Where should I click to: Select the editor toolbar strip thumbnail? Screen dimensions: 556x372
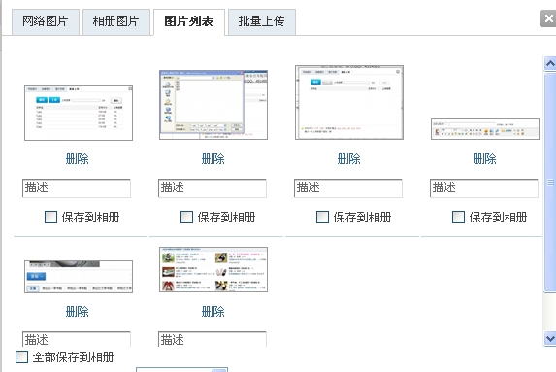[x=485, y=129]
